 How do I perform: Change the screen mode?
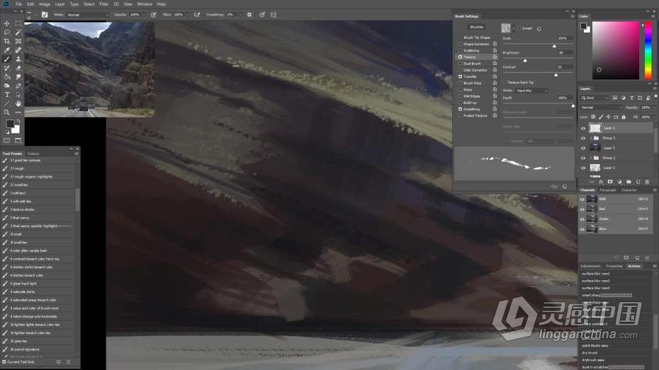(x=18, y=141)
